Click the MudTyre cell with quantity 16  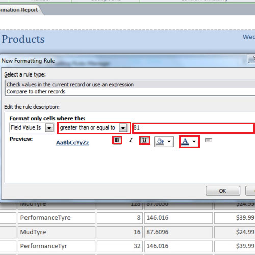pyautogui.click(x=57, y=232)
